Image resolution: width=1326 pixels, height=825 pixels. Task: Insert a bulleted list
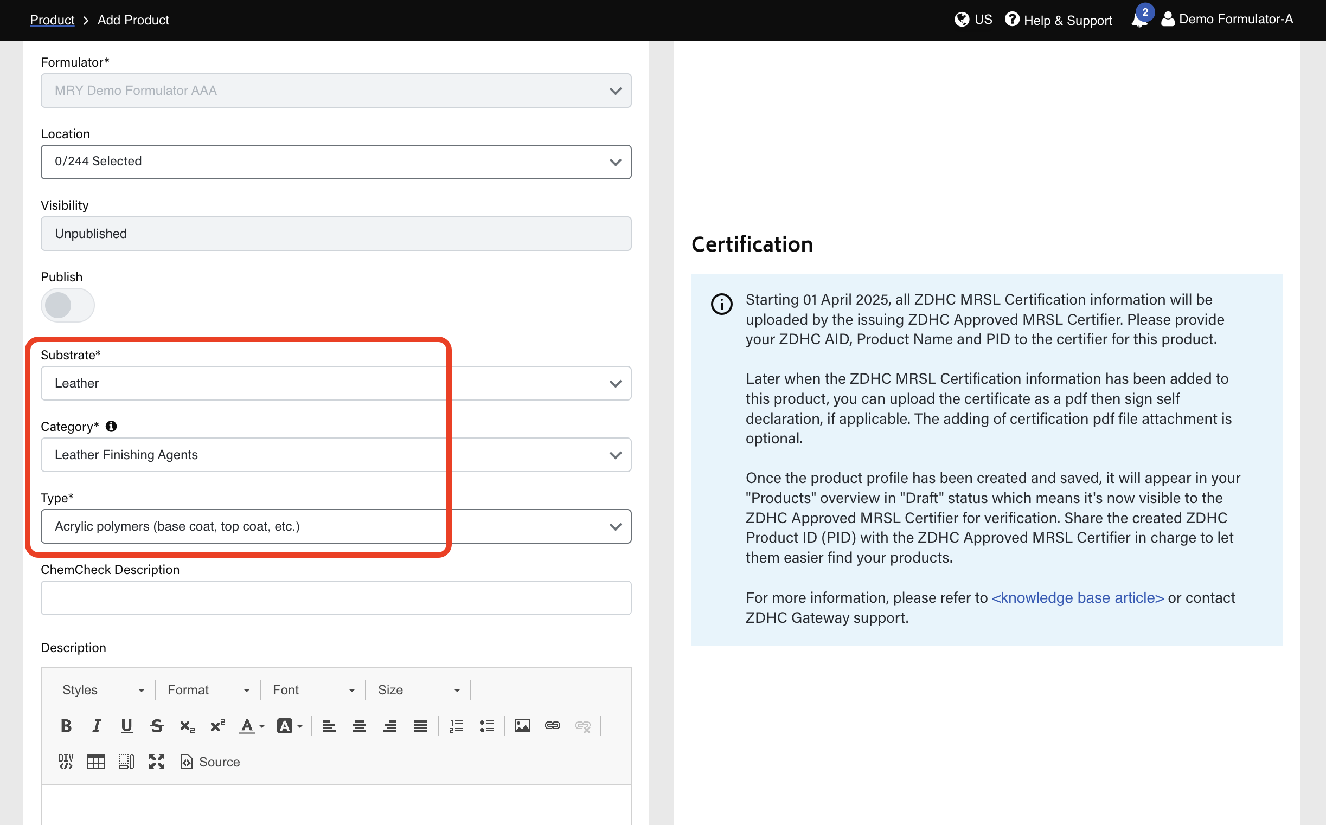pyautogui.click(x=486, y=726)
